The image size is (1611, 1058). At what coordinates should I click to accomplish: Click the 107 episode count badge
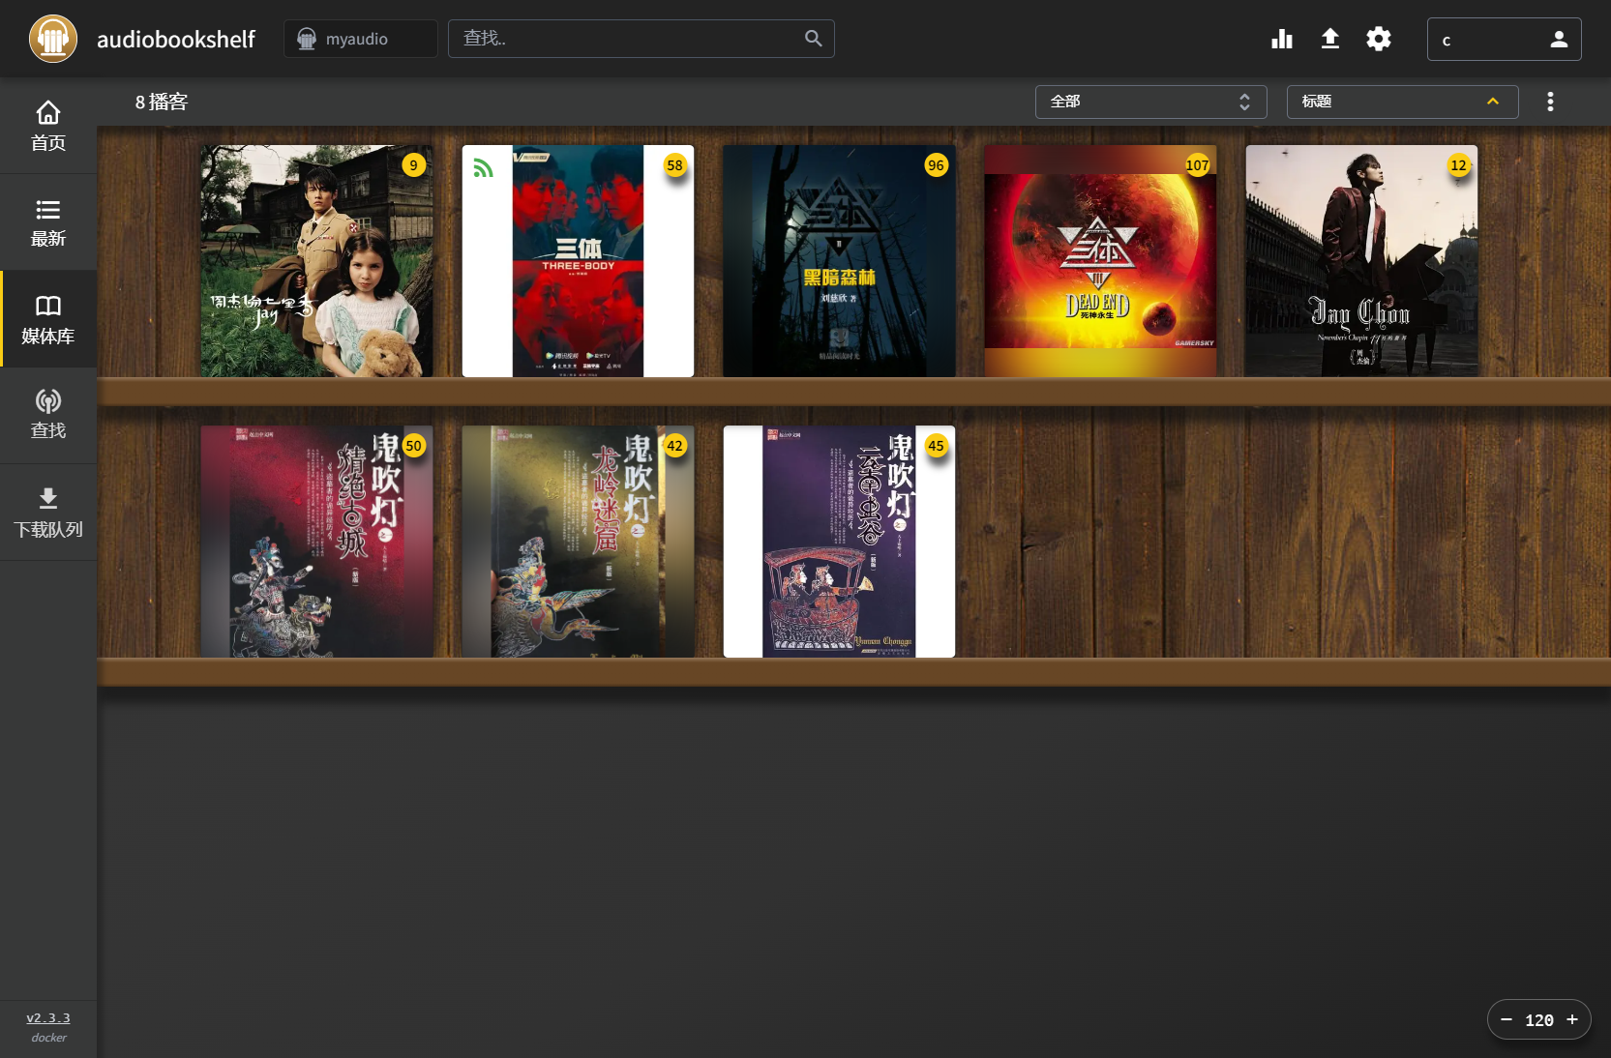point(1198,165)
